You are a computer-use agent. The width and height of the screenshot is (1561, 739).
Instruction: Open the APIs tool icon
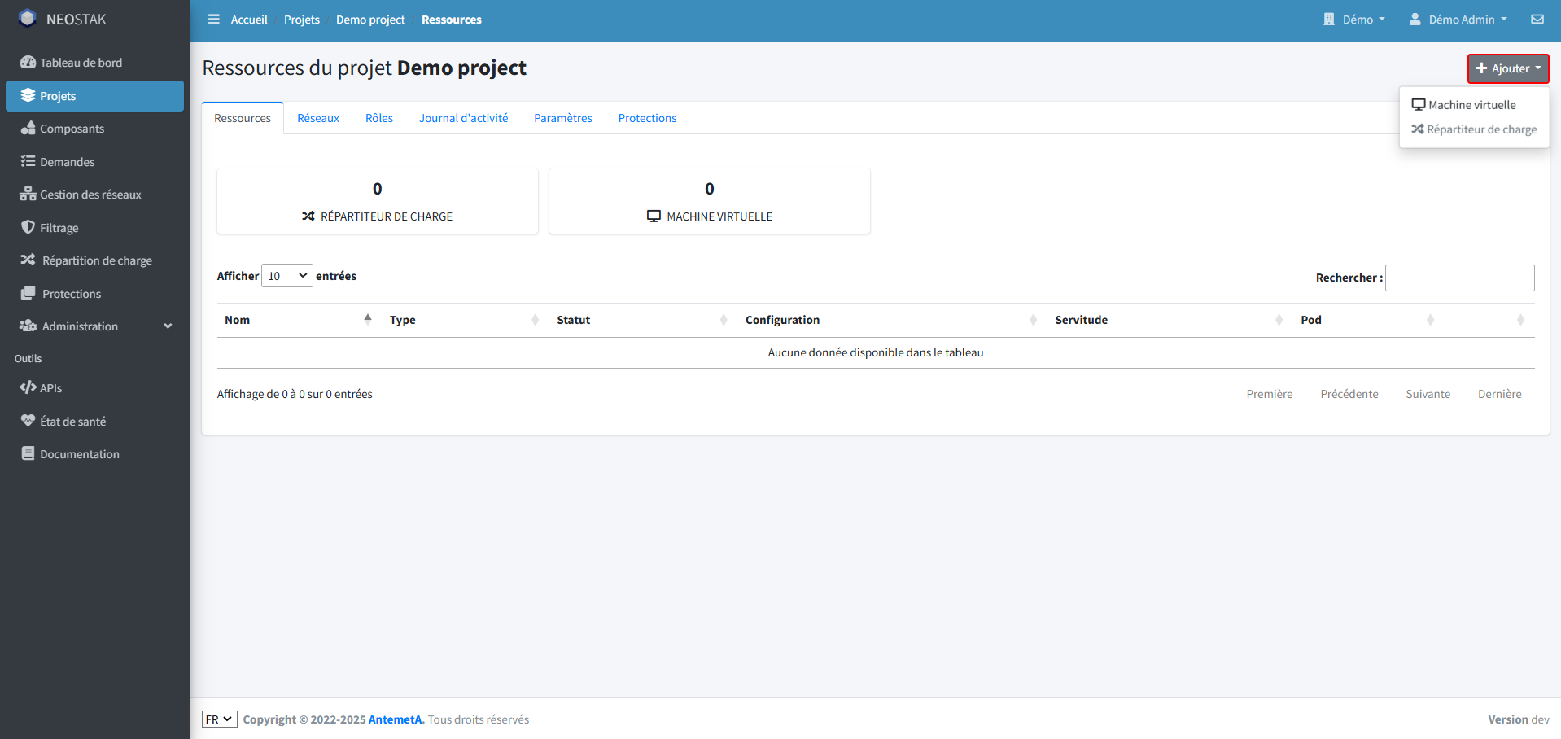28,387
